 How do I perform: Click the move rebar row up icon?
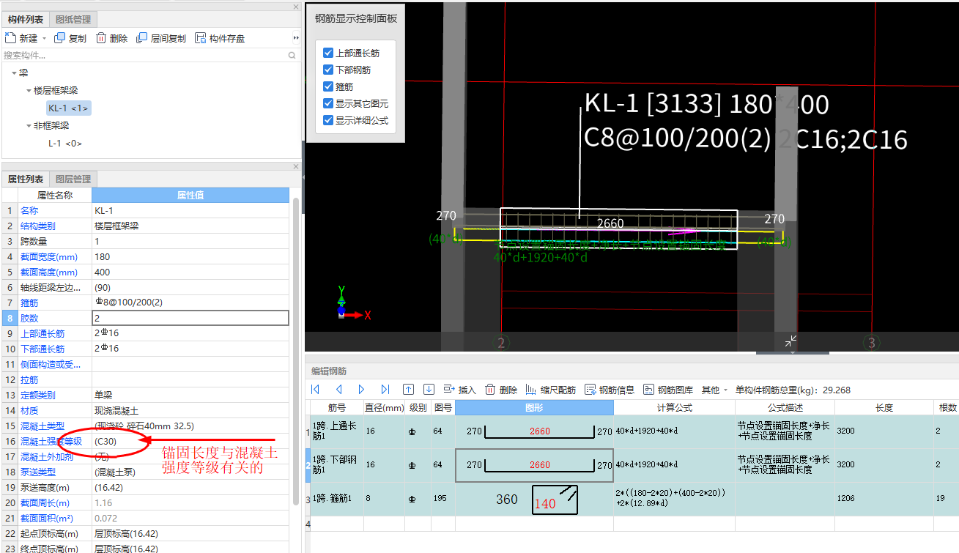pyautogui.click(x=409, y=390)
